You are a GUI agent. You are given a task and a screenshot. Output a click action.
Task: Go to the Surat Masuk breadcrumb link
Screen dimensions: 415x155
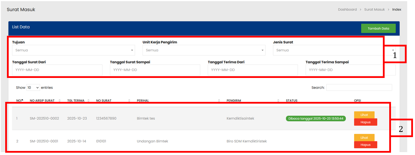click(x=374, y=10)
